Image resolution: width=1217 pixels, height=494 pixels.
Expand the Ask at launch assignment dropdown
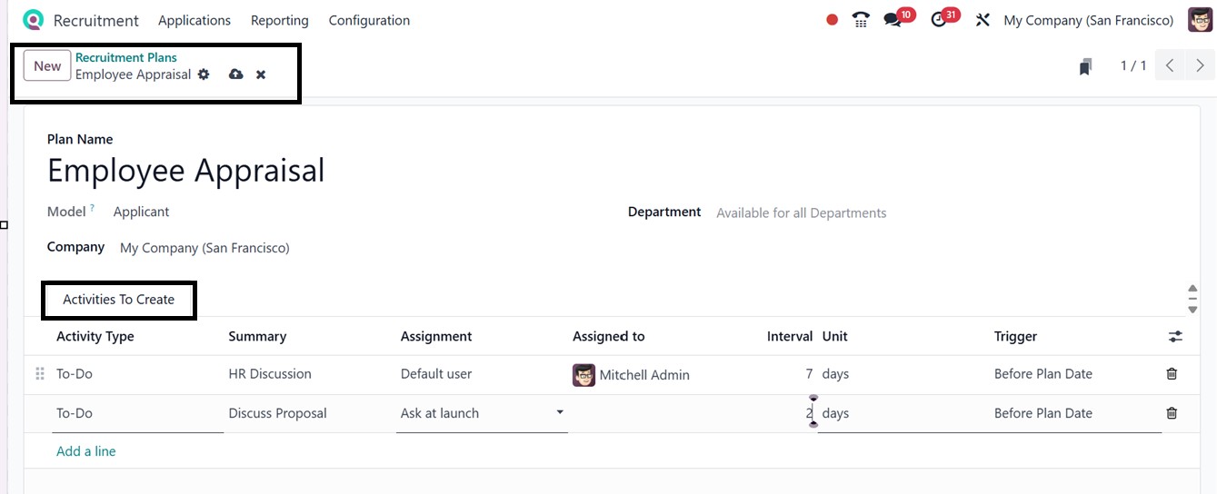click(x=559, y=413)
